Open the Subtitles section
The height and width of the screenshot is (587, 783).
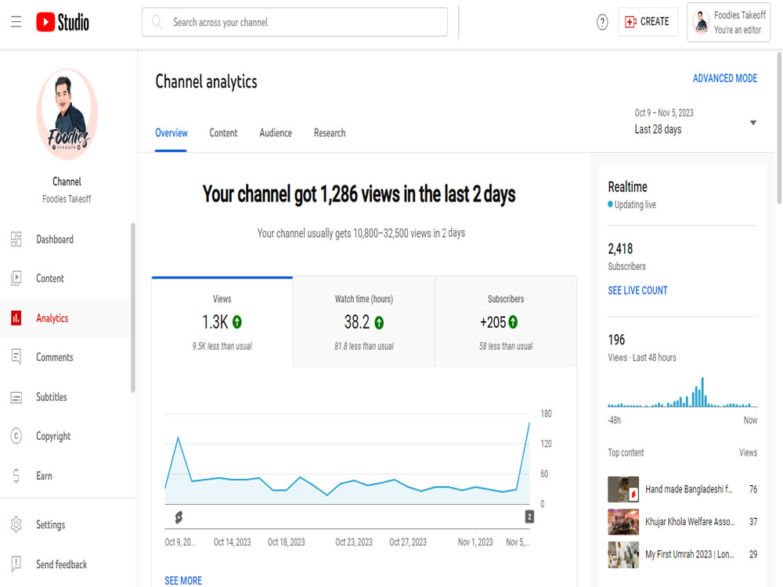(x=53, y=397)
